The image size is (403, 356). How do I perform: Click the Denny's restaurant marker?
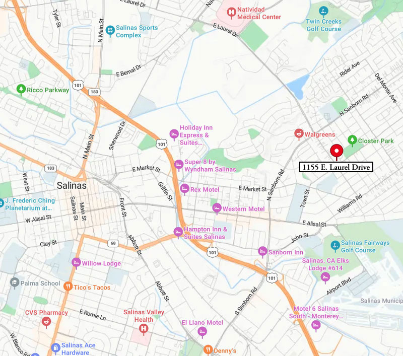tap(208, 349)
